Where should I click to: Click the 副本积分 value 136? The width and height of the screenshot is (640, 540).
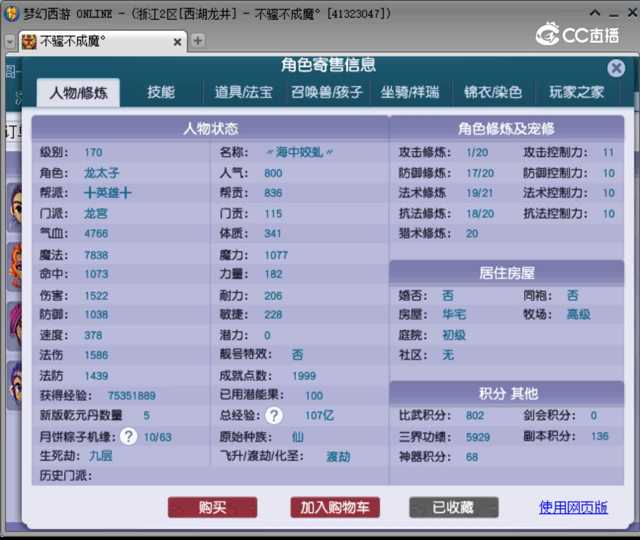tap(599, 436)
